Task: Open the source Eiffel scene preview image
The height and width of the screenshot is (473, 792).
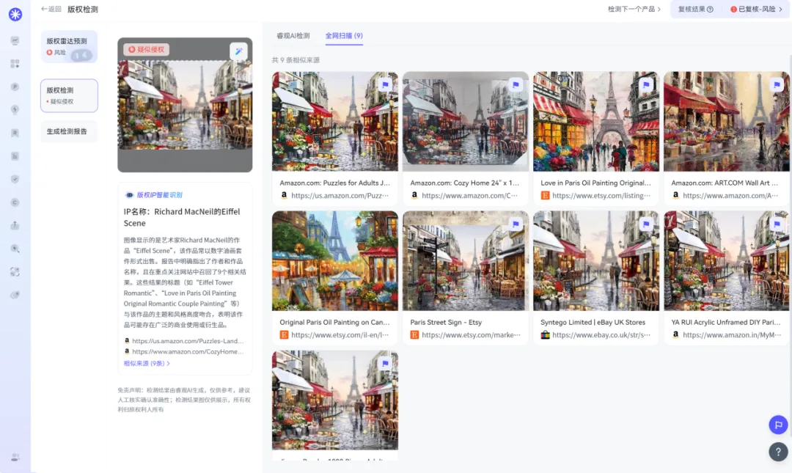Action: coord(185,105)
